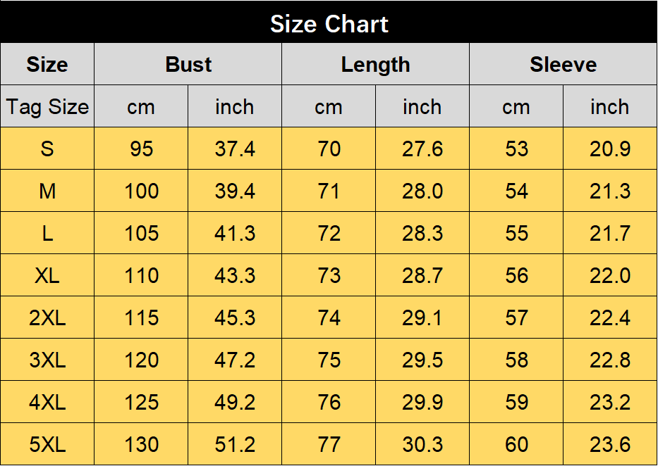The width and height of the screenshot is (658, 466).
Task: Select the length inch value 28.7
Action: (422, 275)
